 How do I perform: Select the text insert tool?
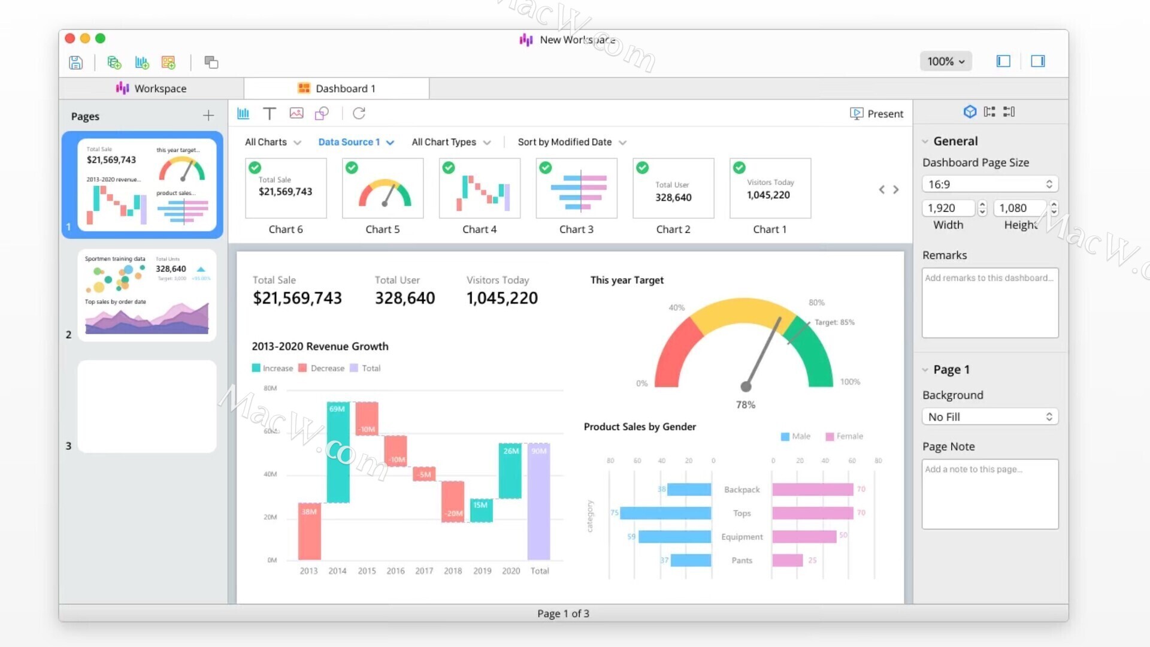point(270,113)
